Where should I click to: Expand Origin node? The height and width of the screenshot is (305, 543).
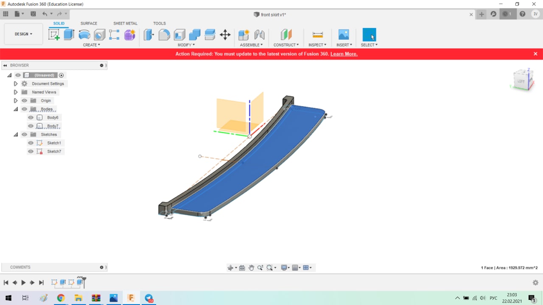point(16,100)
